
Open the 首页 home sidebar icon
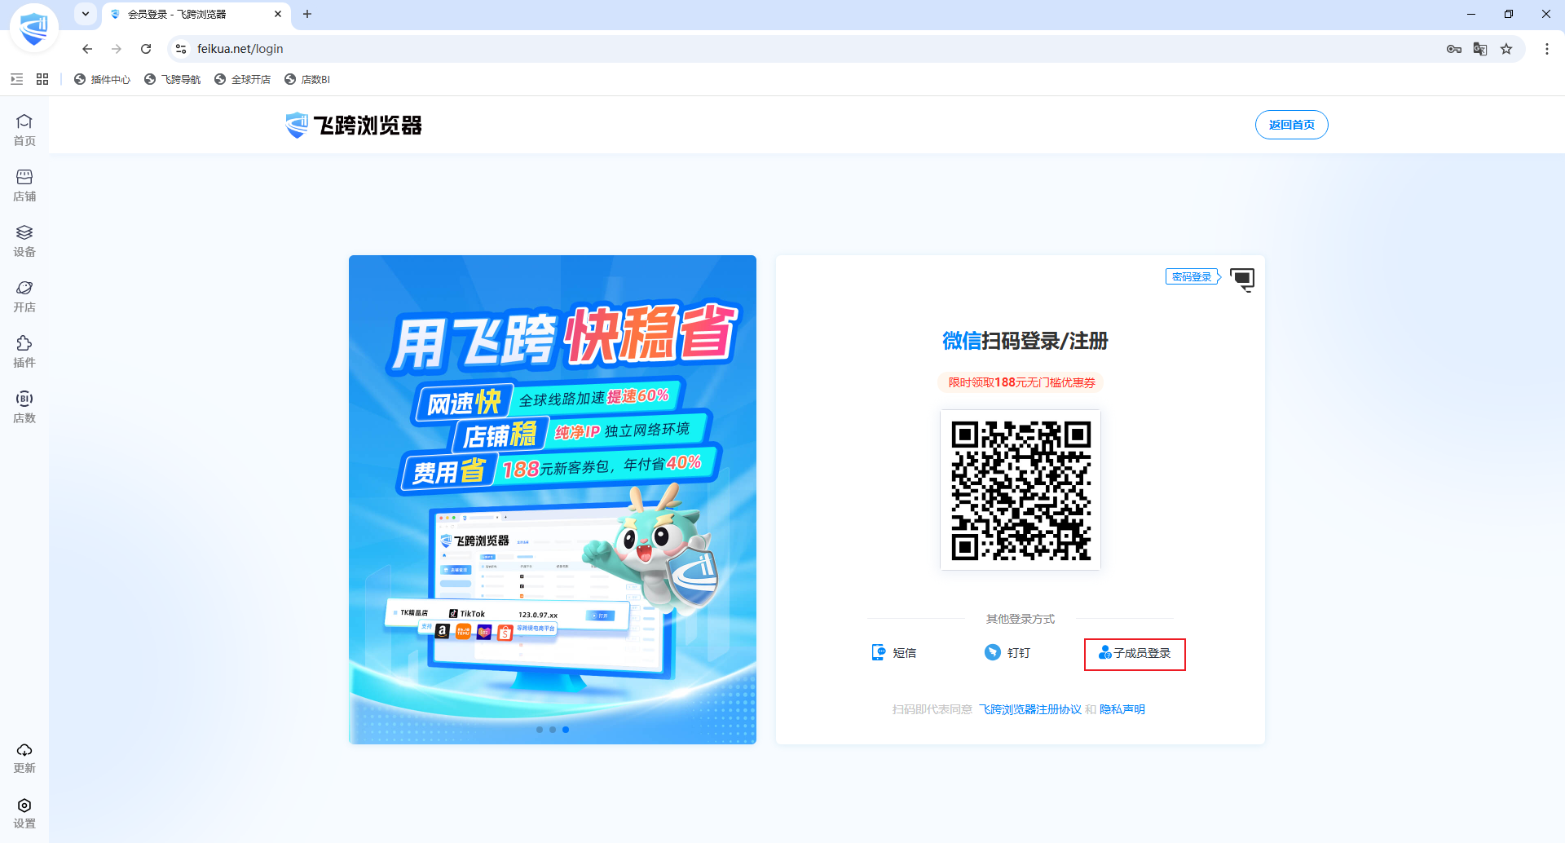pyautogui.click(x=24, y=130)
